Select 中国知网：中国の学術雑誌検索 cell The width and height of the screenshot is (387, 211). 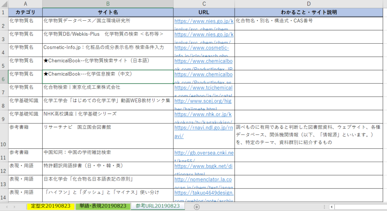108,155
